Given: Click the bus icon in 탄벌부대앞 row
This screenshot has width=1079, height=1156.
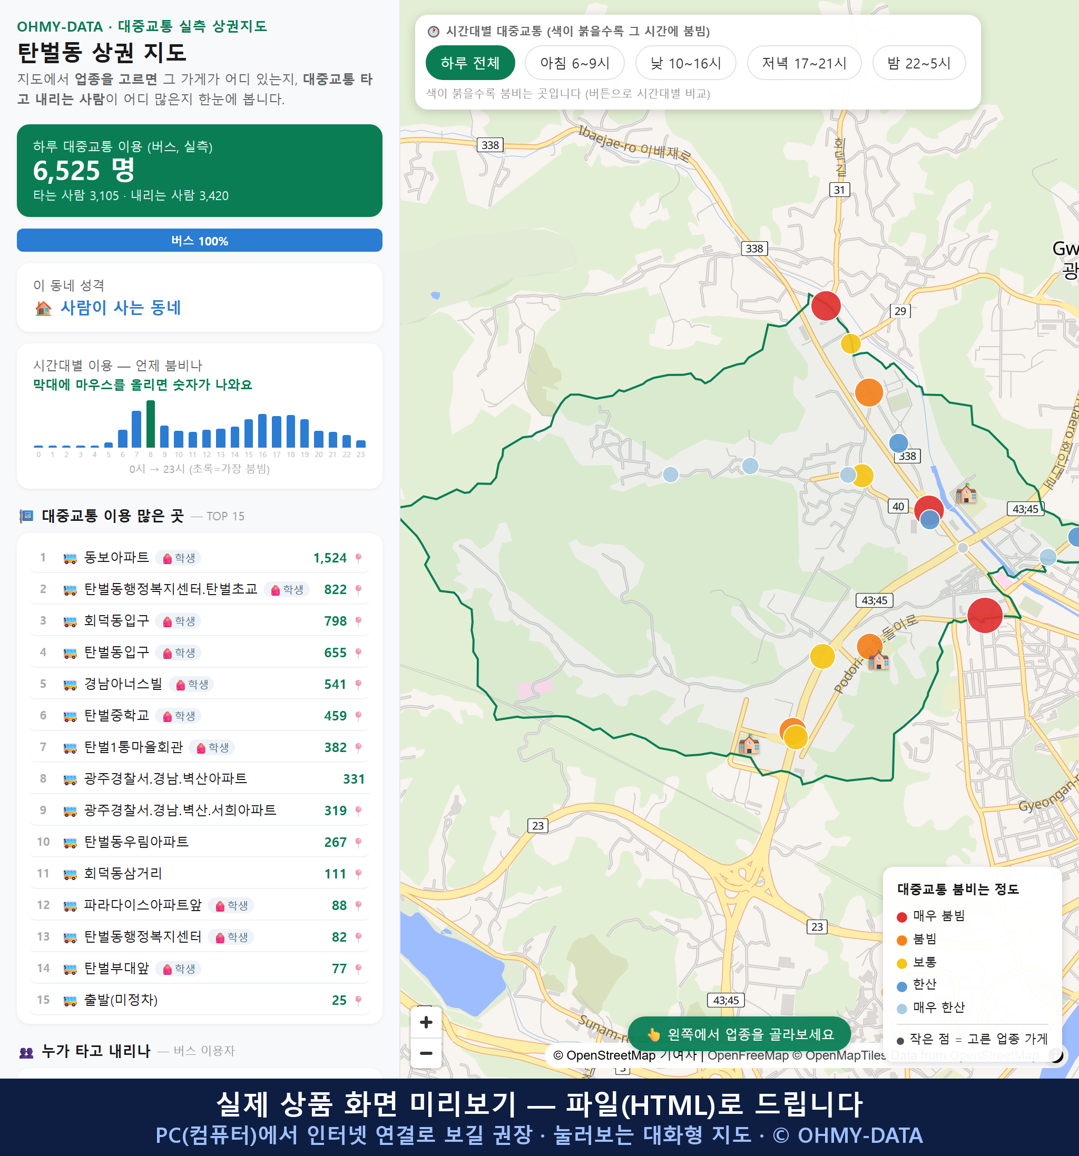Looking at the screenshot, I should click(x=70, y=969).
